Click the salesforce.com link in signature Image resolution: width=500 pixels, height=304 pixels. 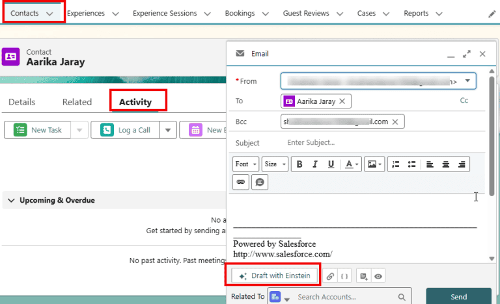tap(283, 254)
